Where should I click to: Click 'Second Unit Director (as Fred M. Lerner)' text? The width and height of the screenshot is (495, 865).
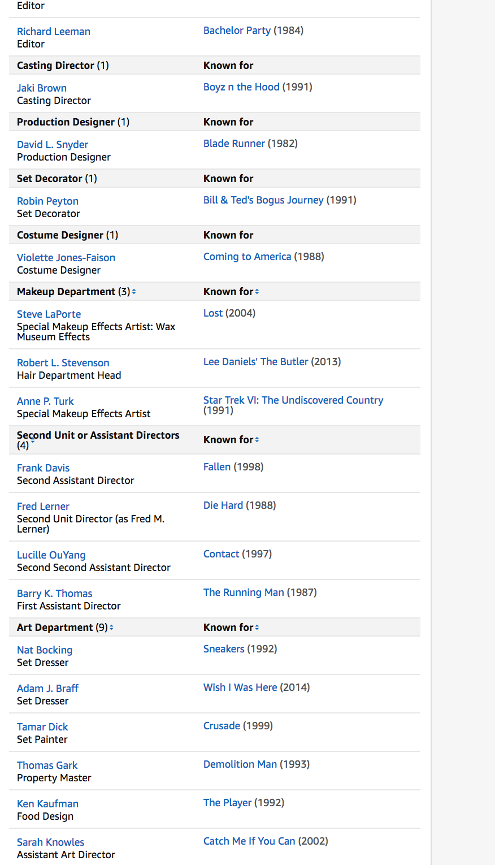pyautogui.click(x=90, y=524)
